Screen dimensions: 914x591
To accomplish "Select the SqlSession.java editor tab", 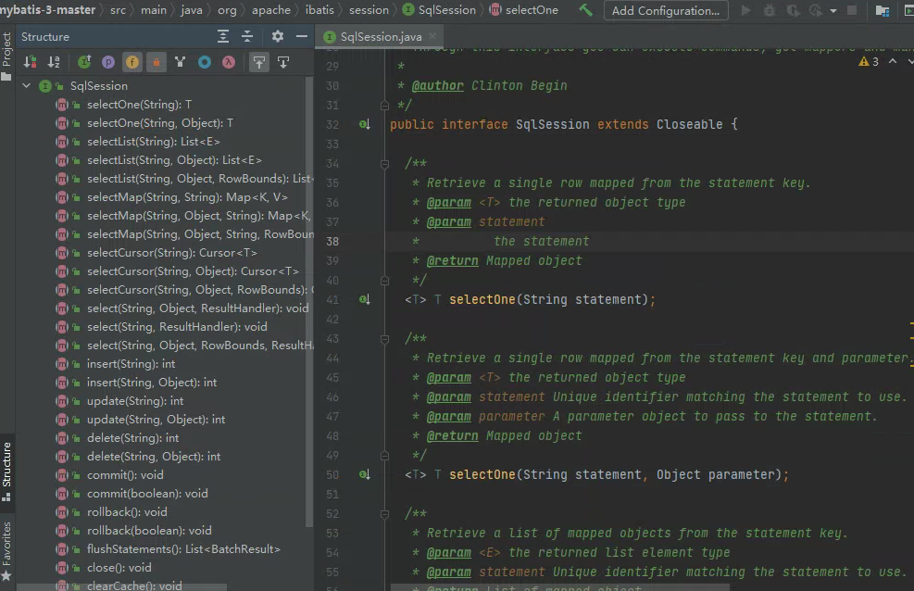I will click(381, 37).
